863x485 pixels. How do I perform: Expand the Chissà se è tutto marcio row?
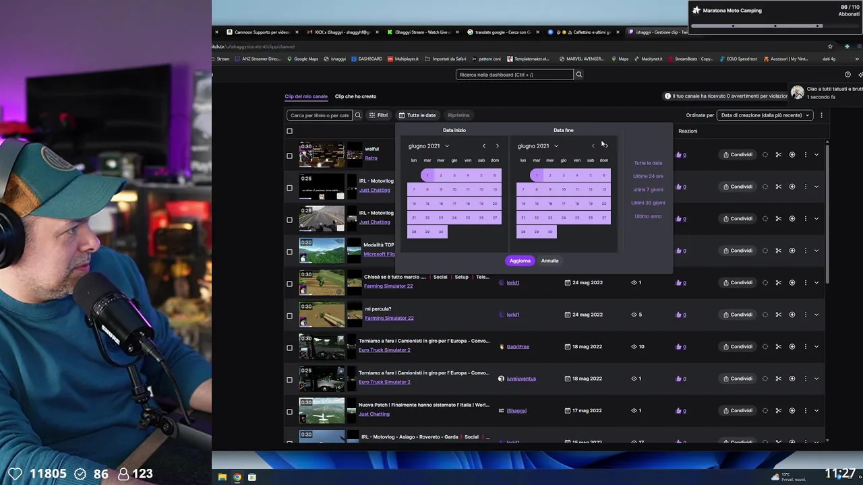pos(816,282)
